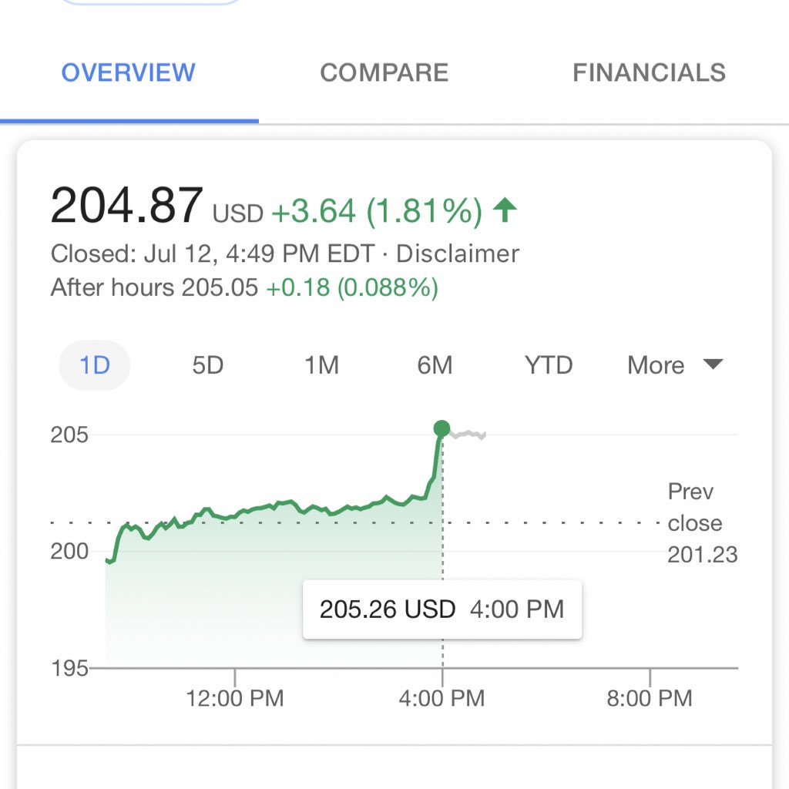Click the grey after-hours line on the chart
This screenshot has width=789, height=789.
[x=468, y=435]
